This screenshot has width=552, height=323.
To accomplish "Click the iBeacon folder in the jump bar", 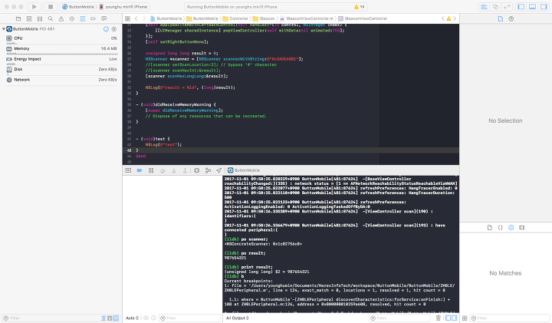I will pyautogui.click(x=264, y=18).
